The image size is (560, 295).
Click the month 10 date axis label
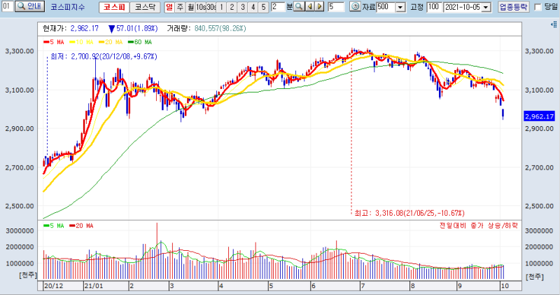504,286
